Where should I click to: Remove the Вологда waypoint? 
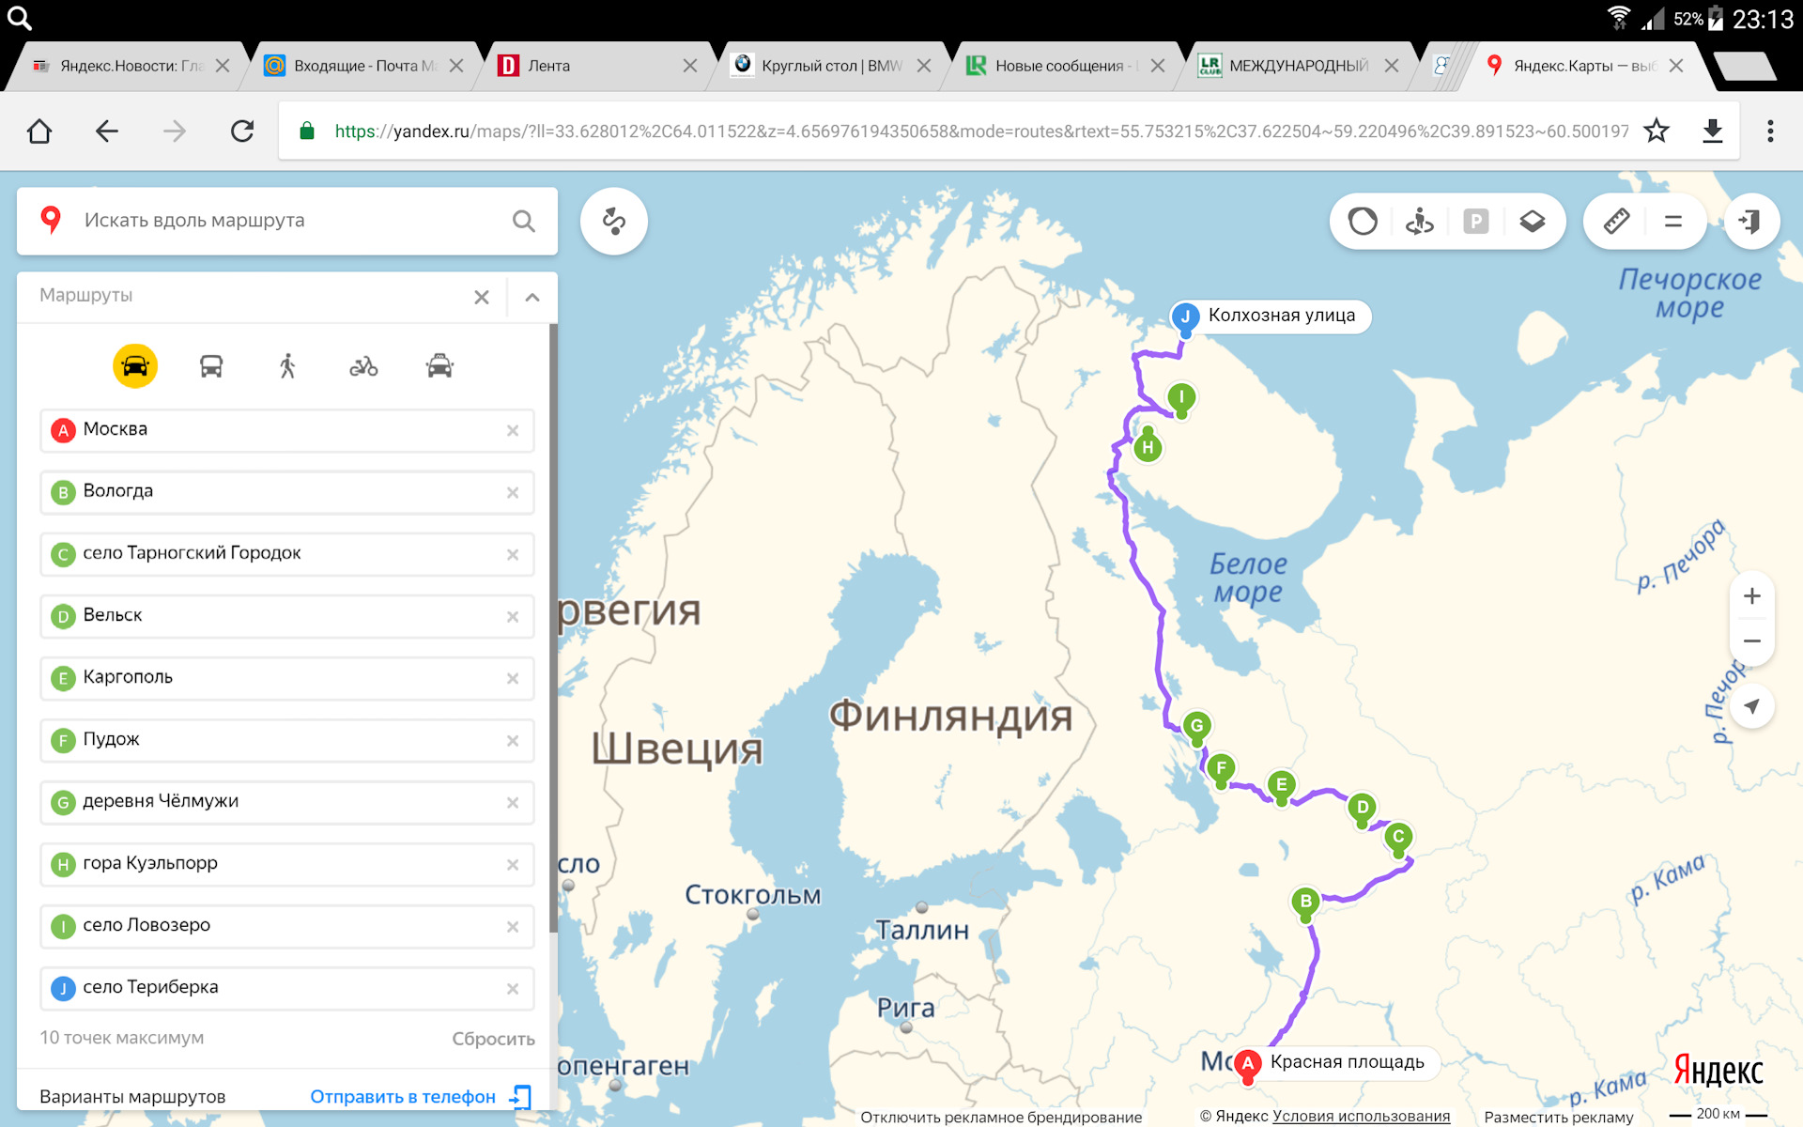point(513,492)
